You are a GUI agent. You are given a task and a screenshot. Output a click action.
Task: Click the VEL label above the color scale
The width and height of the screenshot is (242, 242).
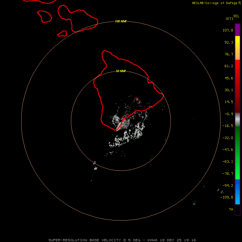[x=236, y=16]
